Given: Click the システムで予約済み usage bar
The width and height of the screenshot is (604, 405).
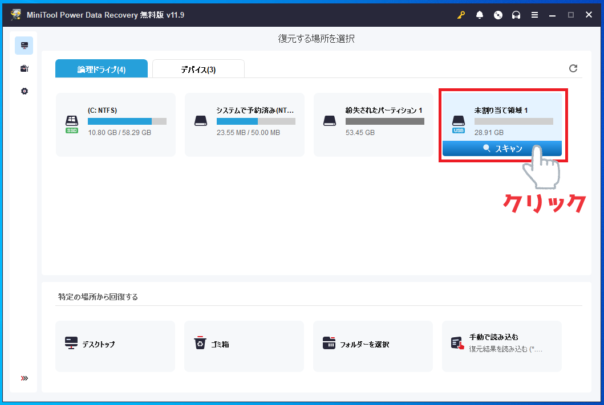Looking at the screenshot, I should 256,121.
